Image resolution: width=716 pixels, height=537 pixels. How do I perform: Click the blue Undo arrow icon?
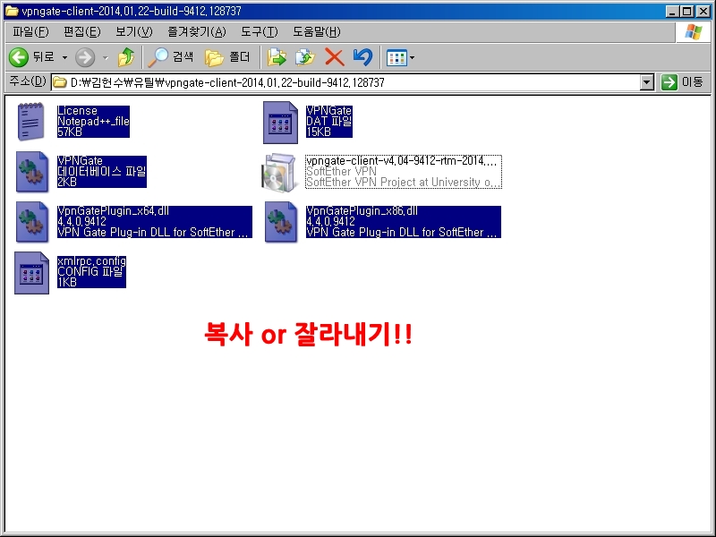point(363,57)
